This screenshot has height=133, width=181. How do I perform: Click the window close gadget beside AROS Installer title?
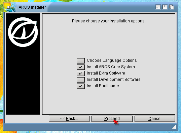click(x=8, y=7)
